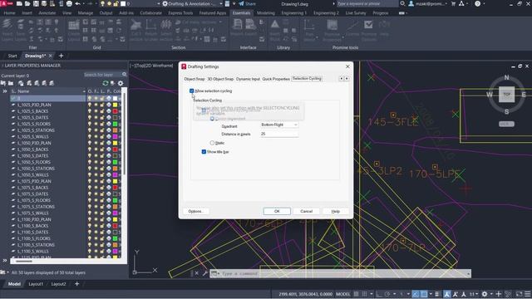
Task: Select the Static radio button
Action: pos(213,143)
